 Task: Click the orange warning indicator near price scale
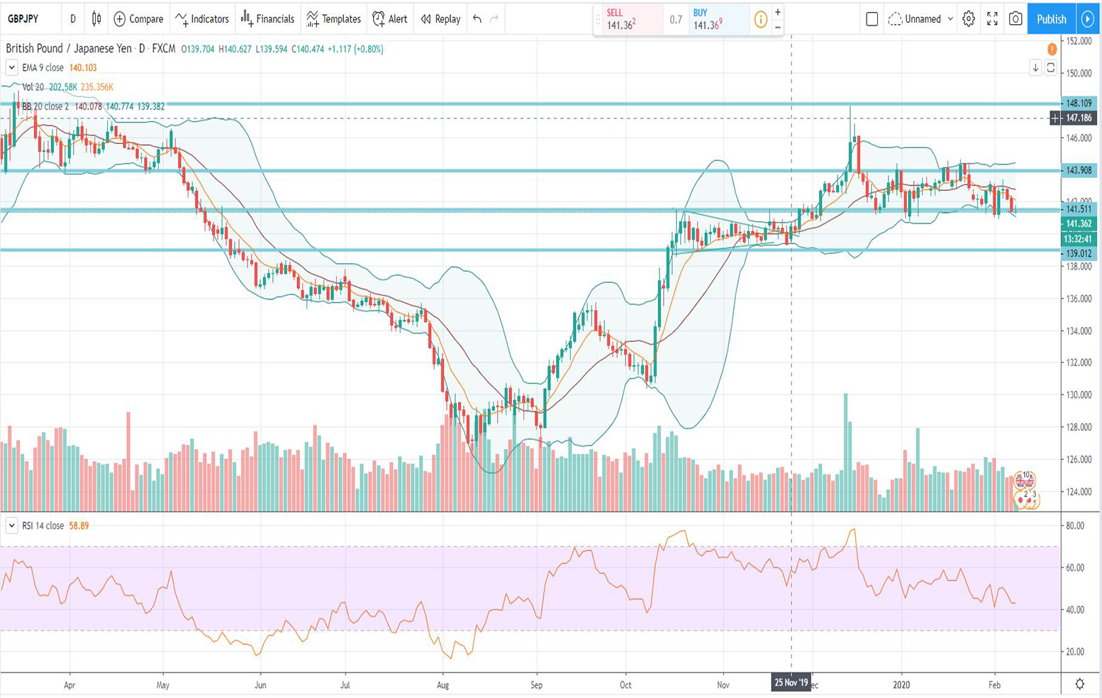(x=1052, y=49)
